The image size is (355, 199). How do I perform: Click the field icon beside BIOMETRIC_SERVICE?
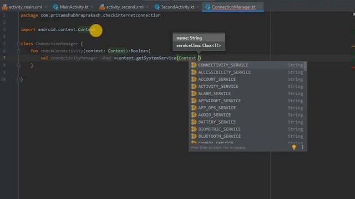pos(194,129)
